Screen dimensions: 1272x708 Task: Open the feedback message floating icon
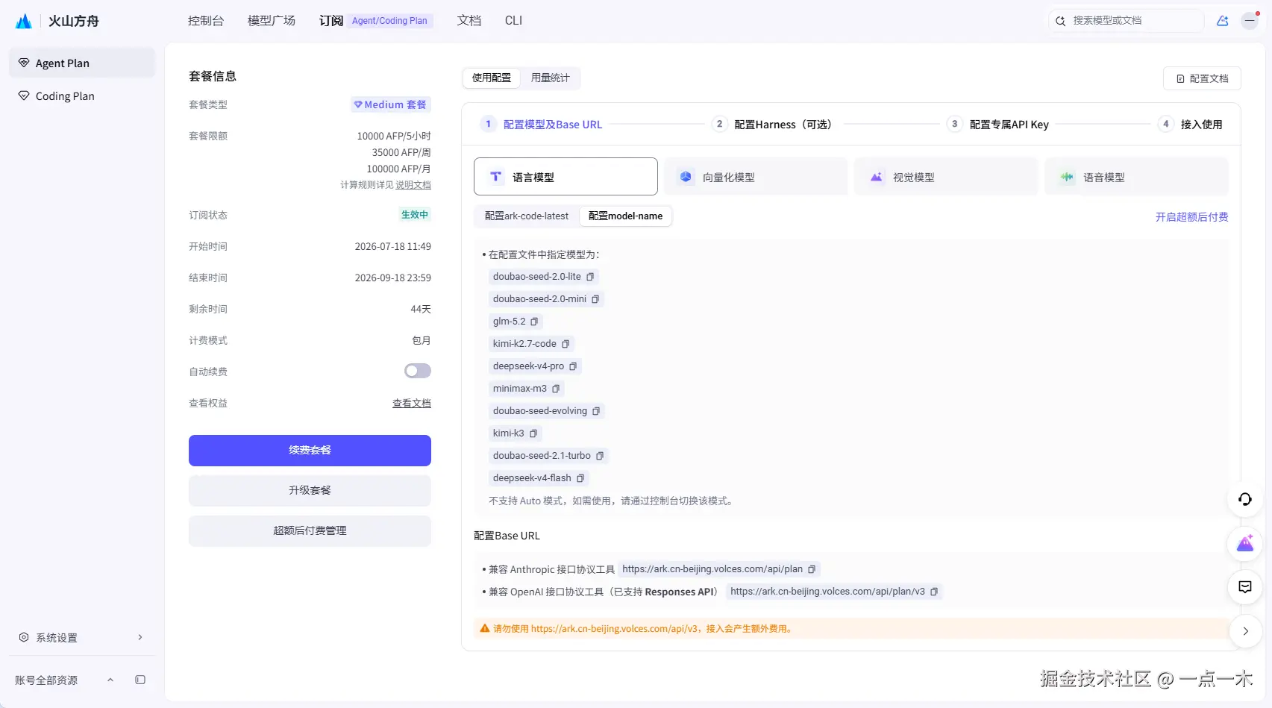click(x=1245, y=587)
